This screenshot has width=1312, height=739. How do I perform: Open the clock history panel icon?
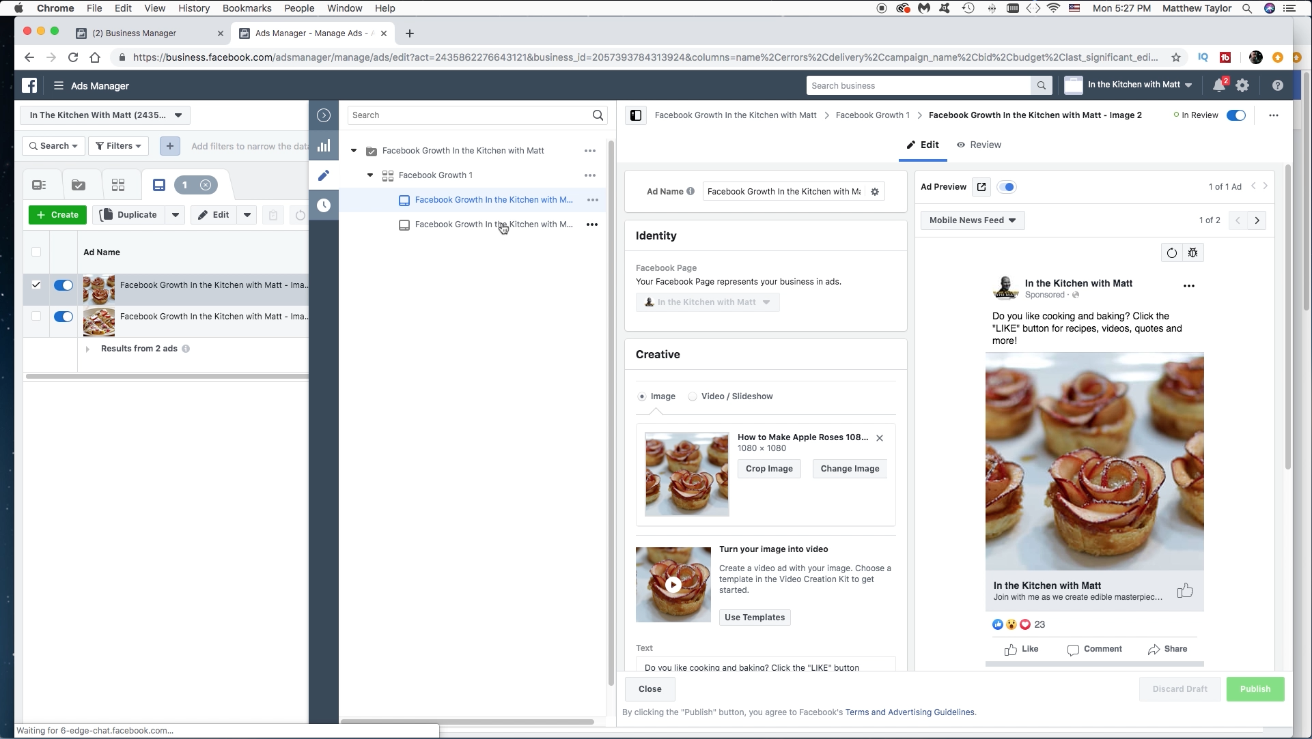[x=324, y=205]
